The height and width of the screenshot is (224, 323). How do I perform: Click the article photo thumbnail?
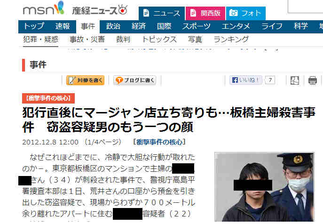click(264, 187)
